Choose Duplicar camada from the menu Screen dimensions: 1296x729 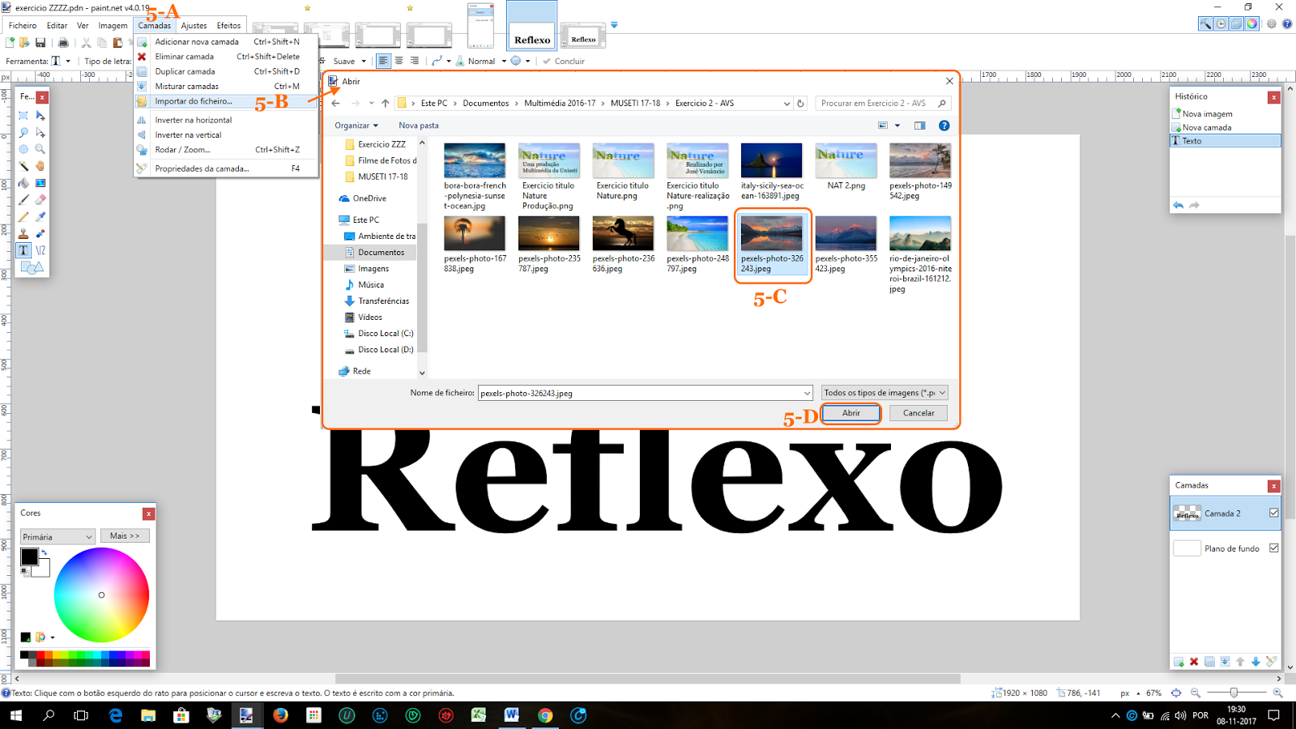click(226, 71)
